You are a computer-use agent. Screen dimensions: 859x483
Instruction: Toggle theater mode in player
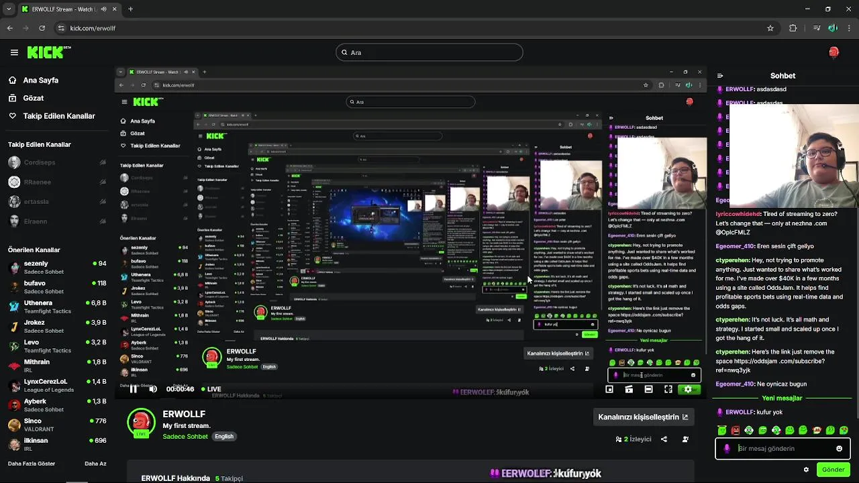(648, 389)
